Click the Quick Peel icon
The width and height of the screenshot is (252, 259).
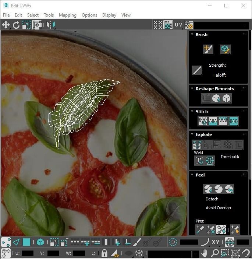[x=208, y=189]
